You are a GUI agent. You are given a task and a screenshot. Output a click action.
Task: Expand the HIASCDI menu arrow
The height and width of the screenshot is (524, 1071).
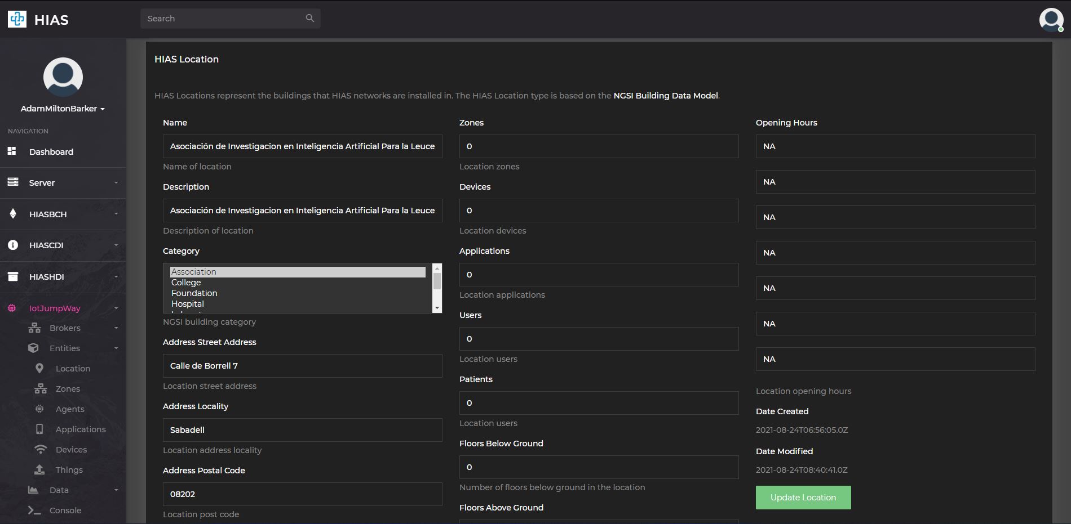(x=116, y=245)
